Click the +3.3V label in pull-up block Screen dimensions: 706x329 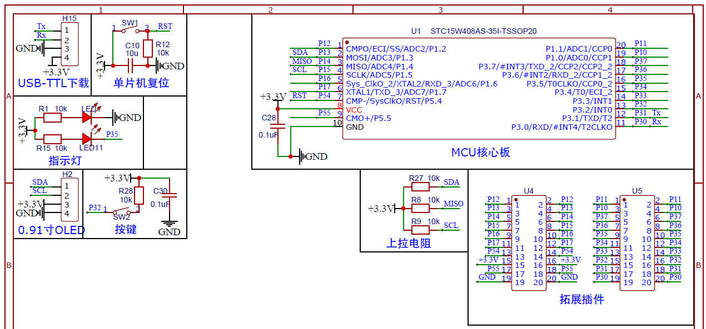tap(381, 209)
